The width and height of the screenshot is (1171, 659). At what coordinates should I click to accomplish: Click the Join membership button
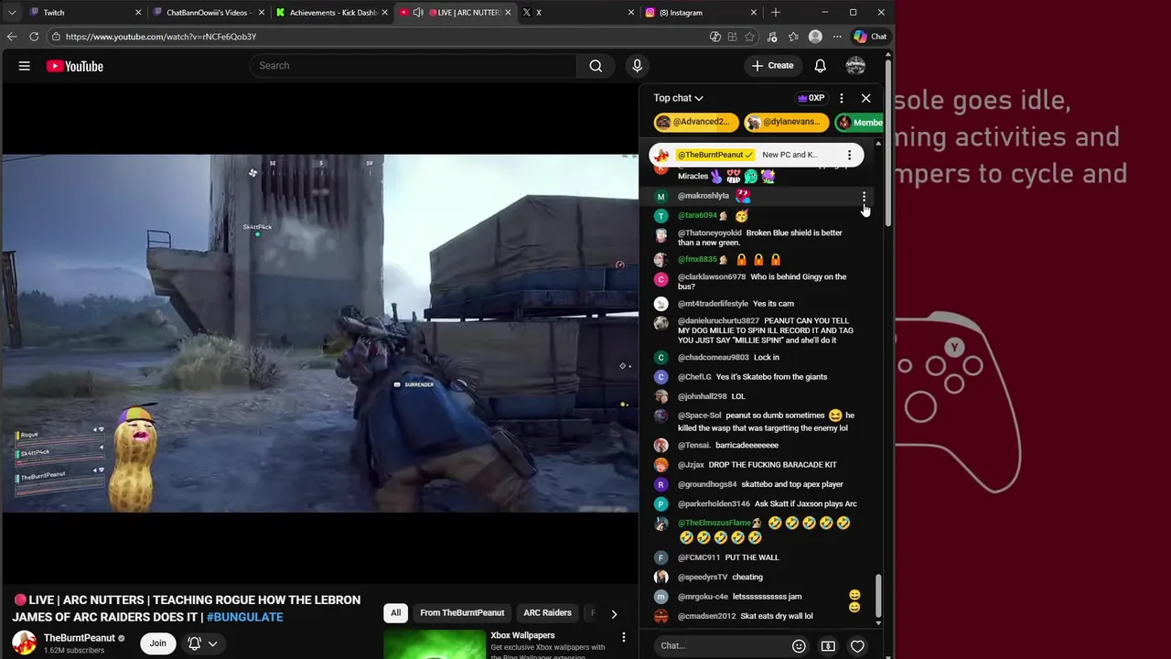(x=158, y=643)
